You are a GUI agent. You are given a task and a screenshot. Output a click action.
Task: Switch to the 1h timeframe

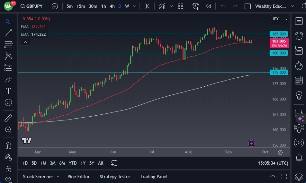pos(104,6)
